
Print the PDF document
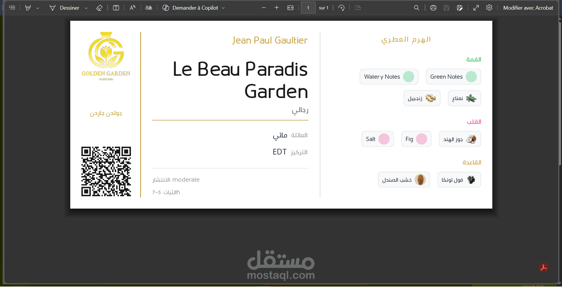click(x=433, y=8)
